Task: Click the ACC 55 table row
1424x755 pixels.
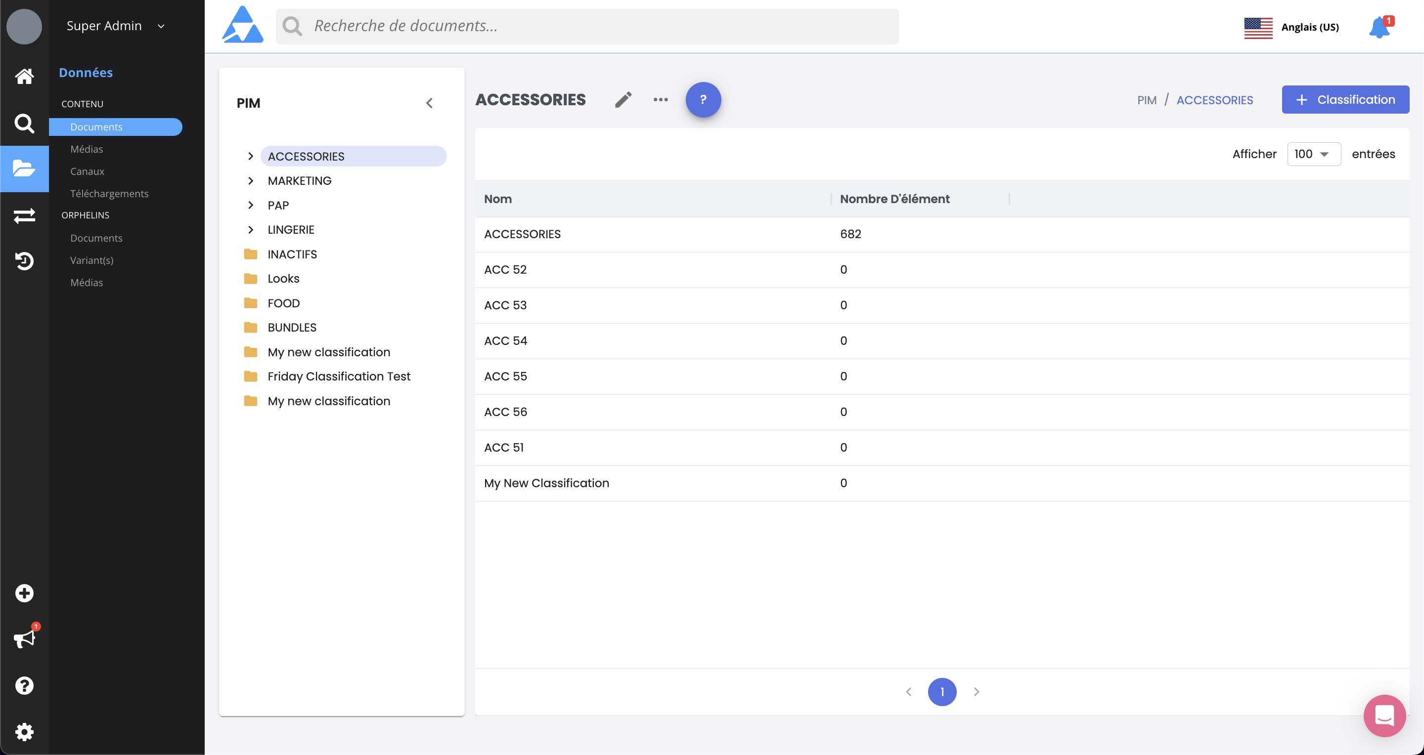Action: (x=942, y=377)
